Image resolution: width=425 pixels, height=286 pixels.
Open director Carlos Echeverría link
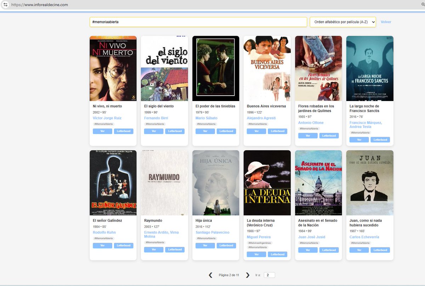click(365, 237)
